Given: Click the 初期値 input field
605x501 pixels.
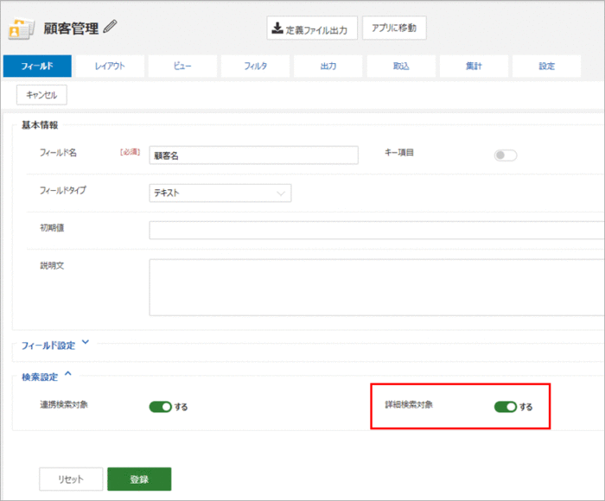Looking at the screenshot, I should [377, 231].
